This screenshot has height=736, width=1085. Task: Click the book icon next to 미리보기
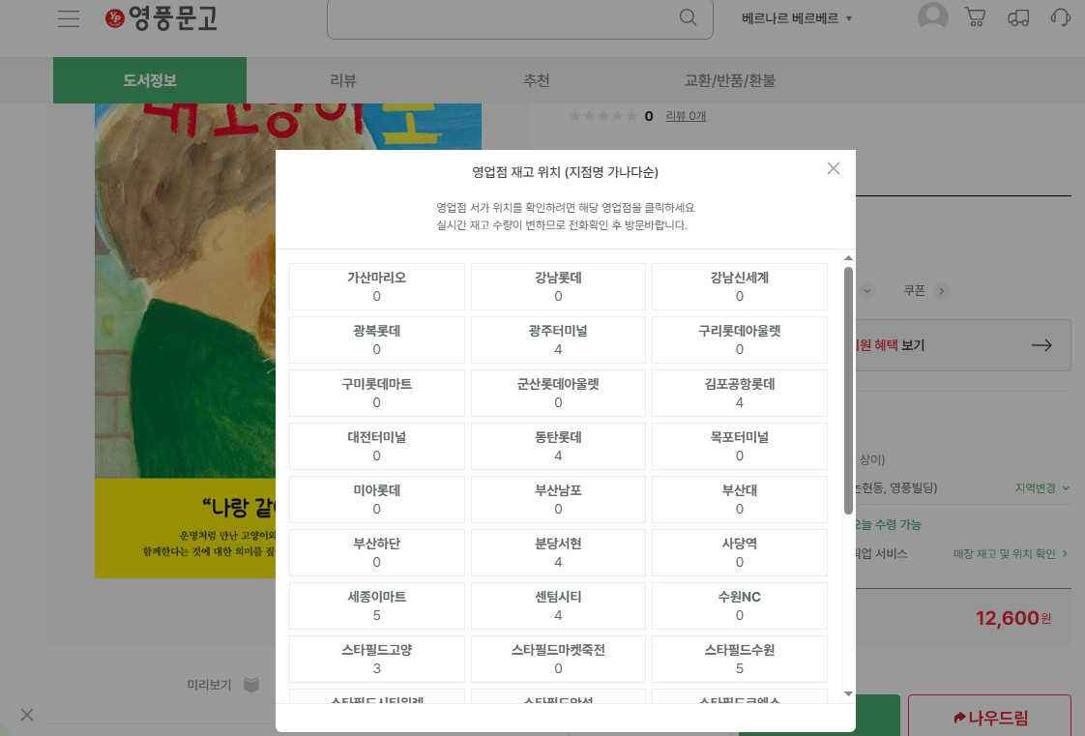pos(250,684)
